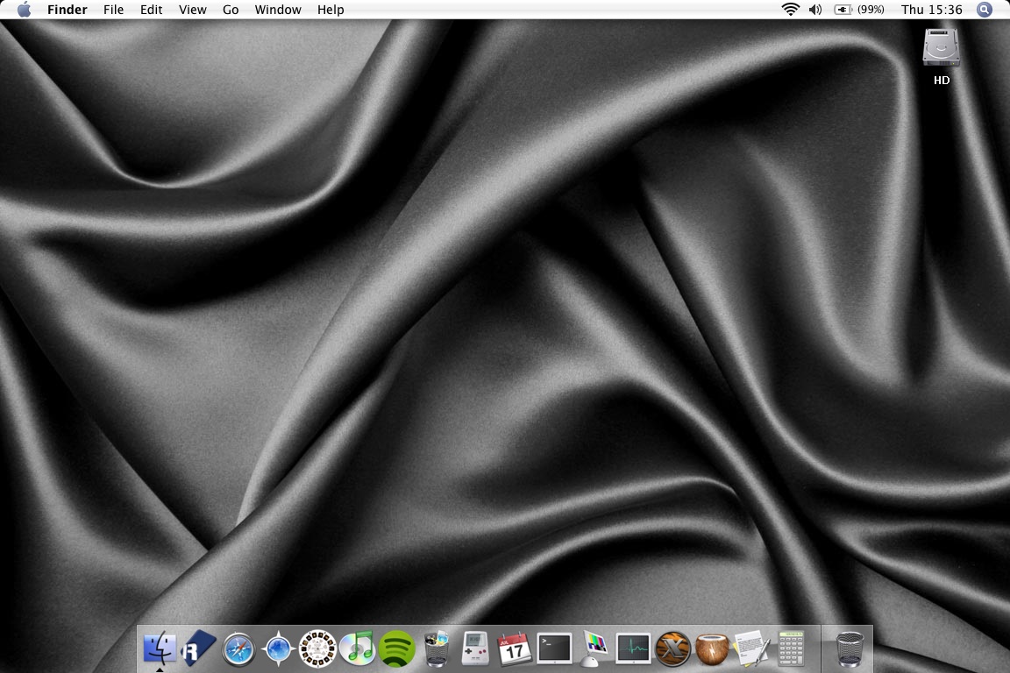
Task: Open Safari compass icon in Dock
Action: 238,649
